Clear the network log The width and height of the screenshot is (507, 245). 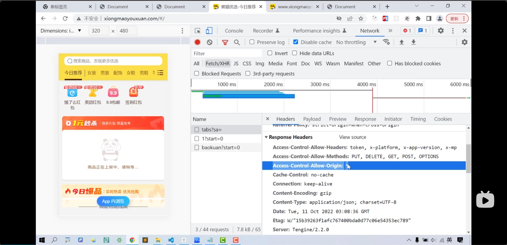pos(210,42)
